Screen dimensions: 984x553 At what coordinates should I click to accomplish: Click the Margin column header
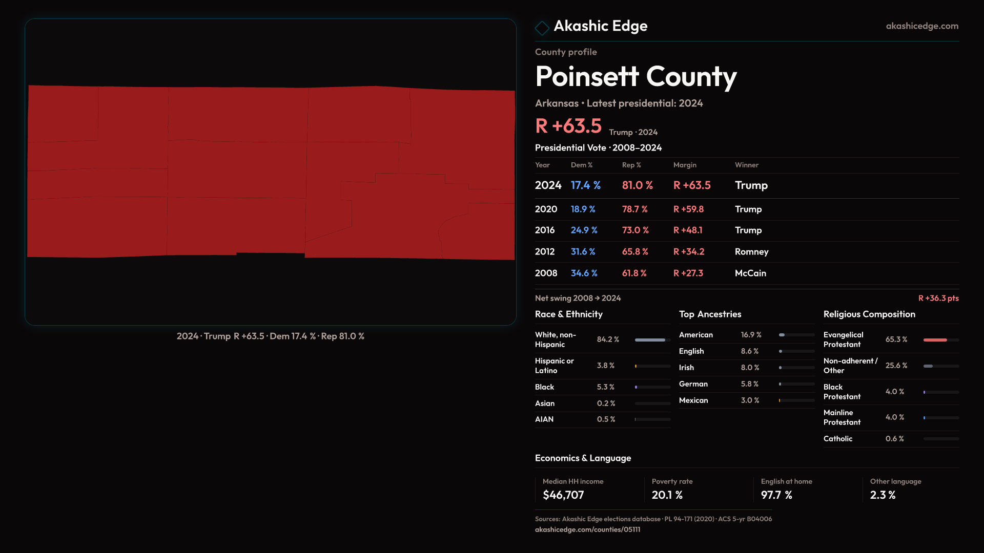click(685, 165)
